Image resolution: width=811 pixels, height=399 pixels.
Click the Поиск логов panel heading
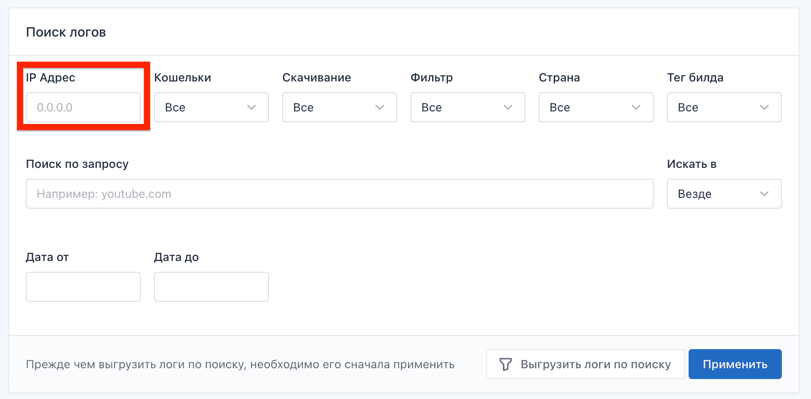[66, 32]
